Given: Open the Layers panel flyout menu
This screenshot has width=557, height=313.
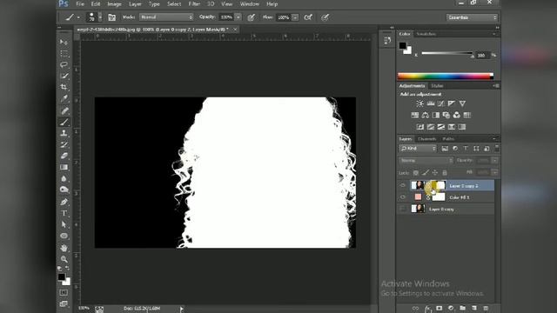Looking at the screenshot, I should tap(494, 139).
